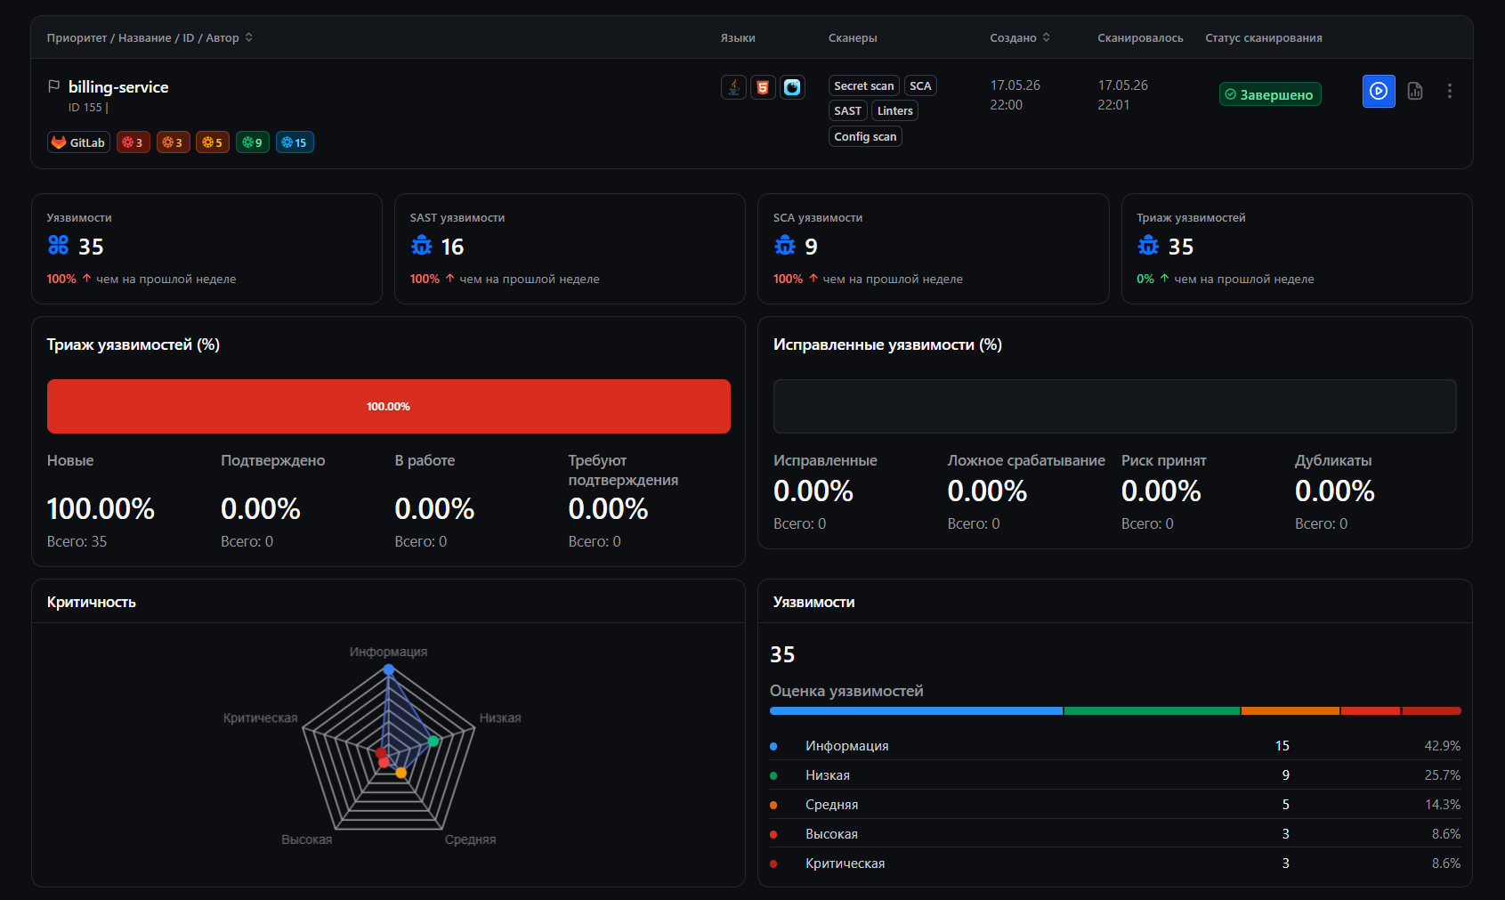Image resolution: width=1505 pixels, height=900 pixels.
Task: Click the Уязвимости total card icon
Action: click(x=59, y=245)
